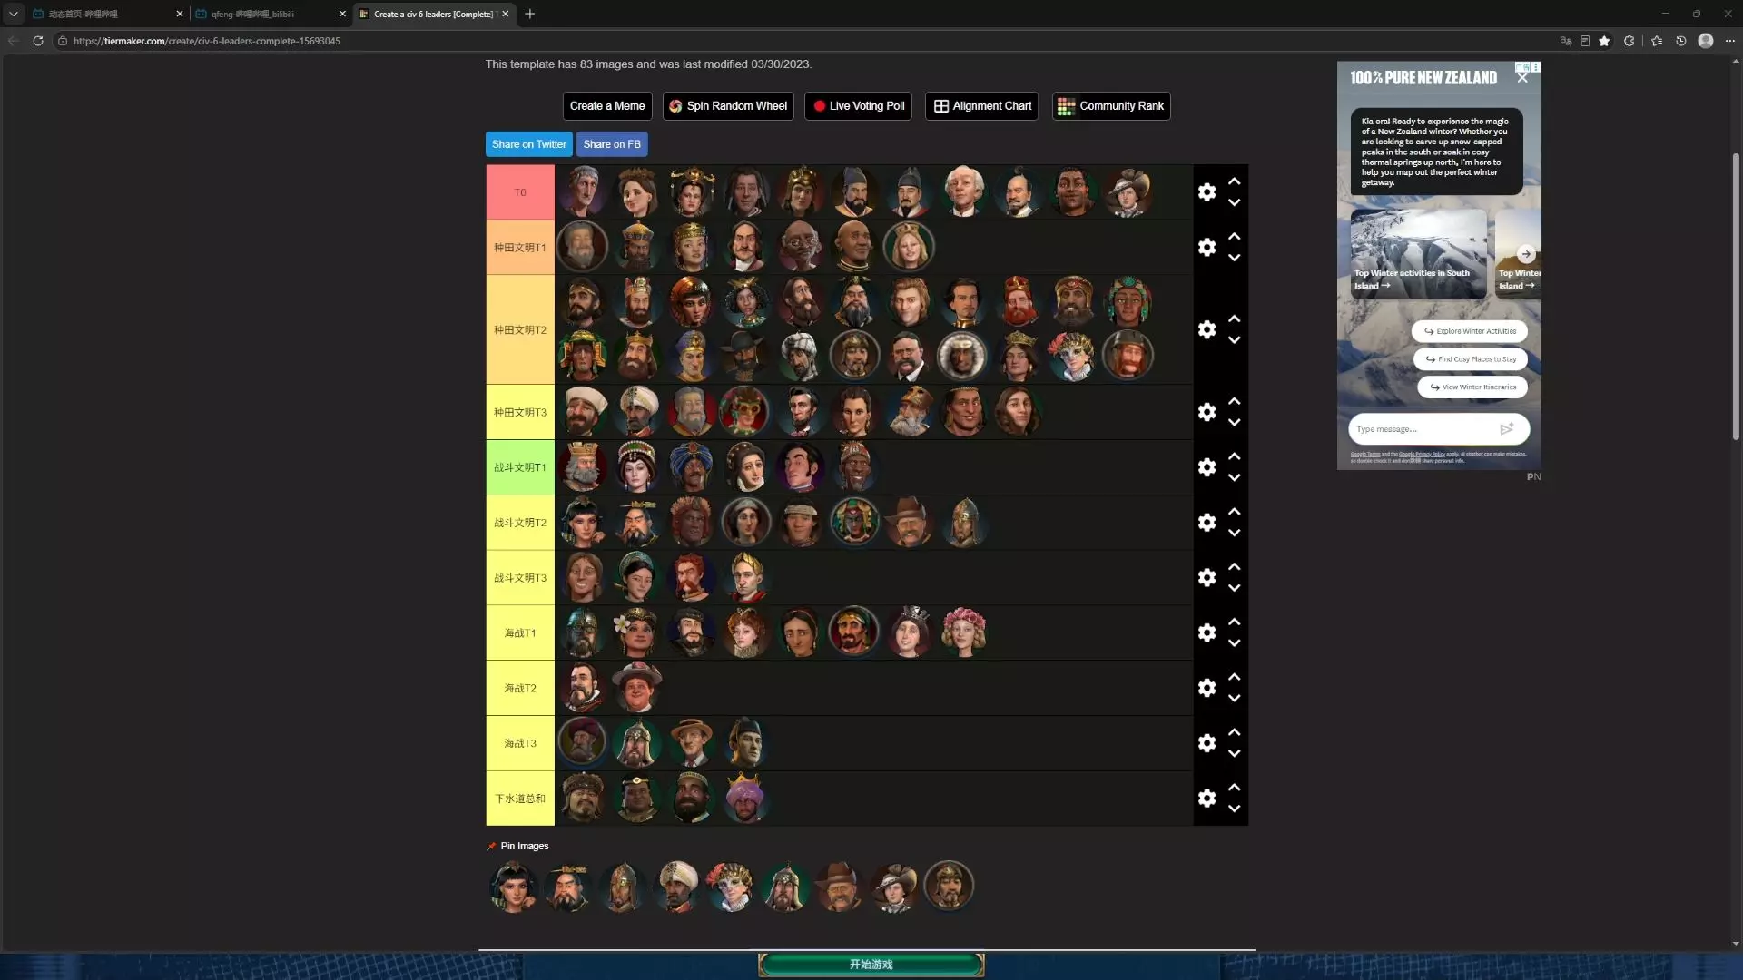
Task: Open settings gear for 种田文明T1 tier
Action: coord(1206,247)
